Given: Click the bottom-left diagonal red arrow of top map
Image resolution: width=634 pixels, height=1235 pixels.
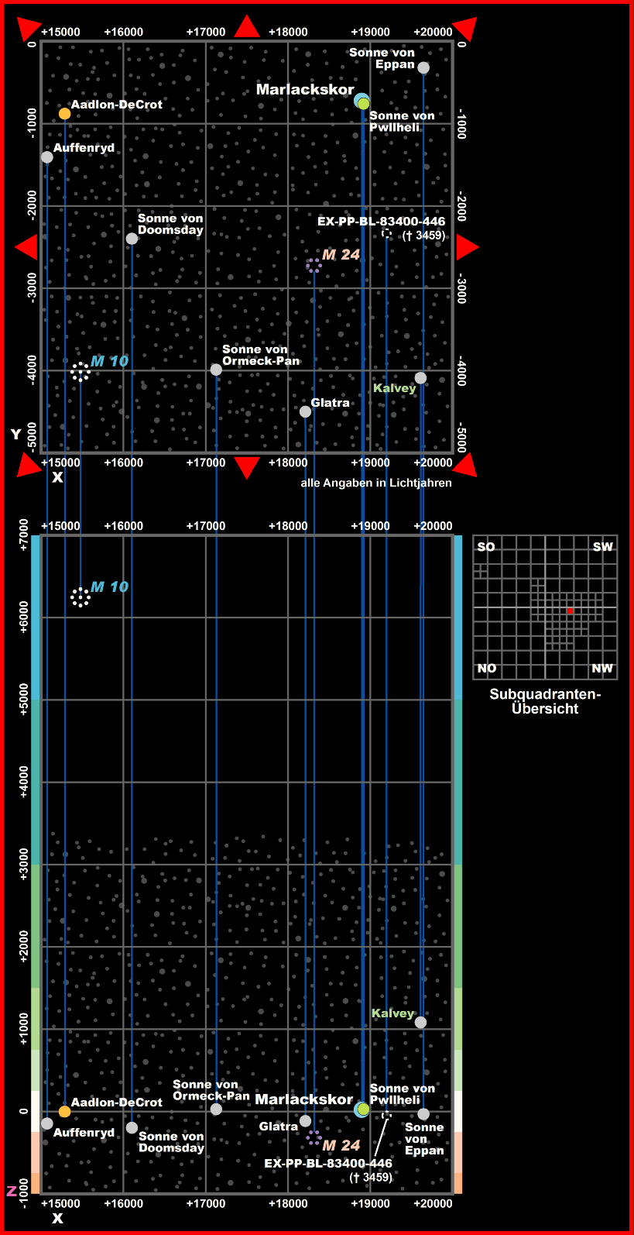Looking at the screenshot, I should tap(29, 465).
